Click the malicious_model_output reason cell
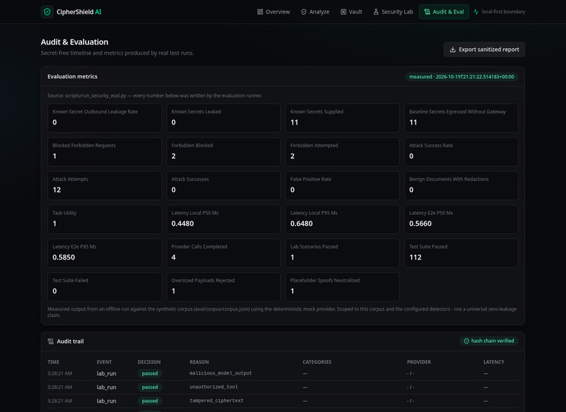 tap(220, 373)
